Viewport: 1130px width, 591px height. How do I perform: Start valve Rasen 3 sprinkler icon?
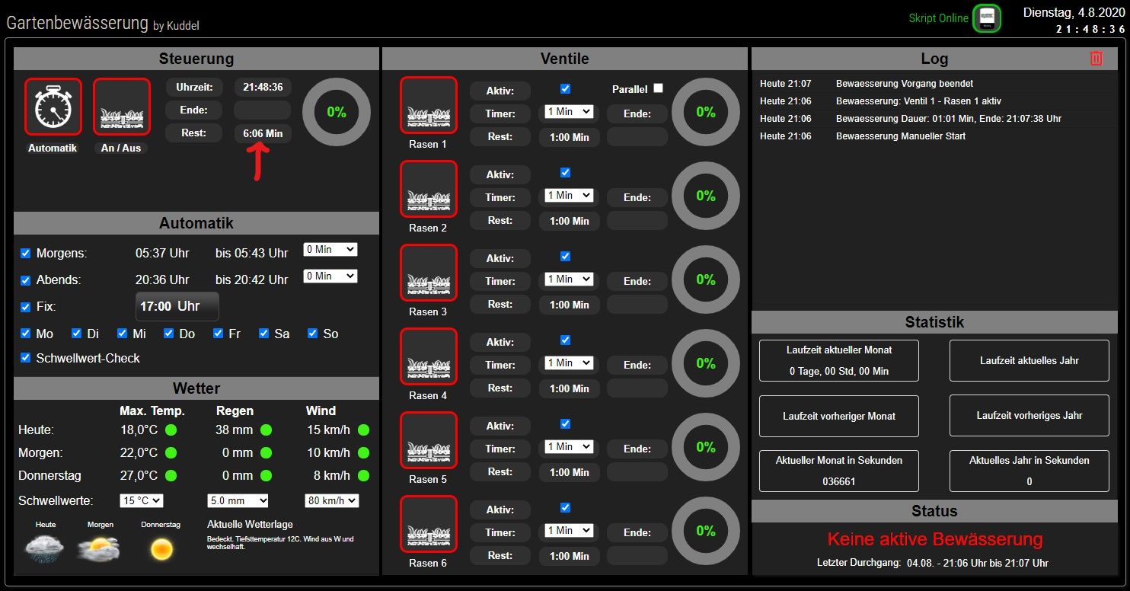(429, 273)
